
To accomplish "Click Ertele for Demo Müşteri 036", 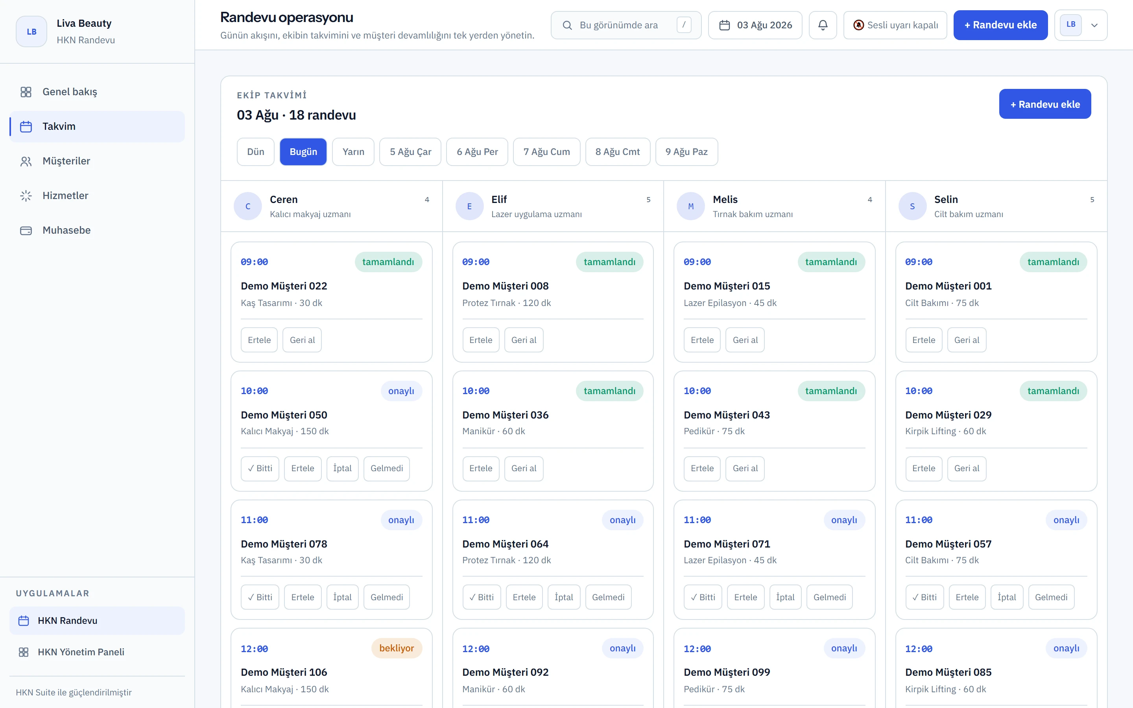I will [480, 468].
